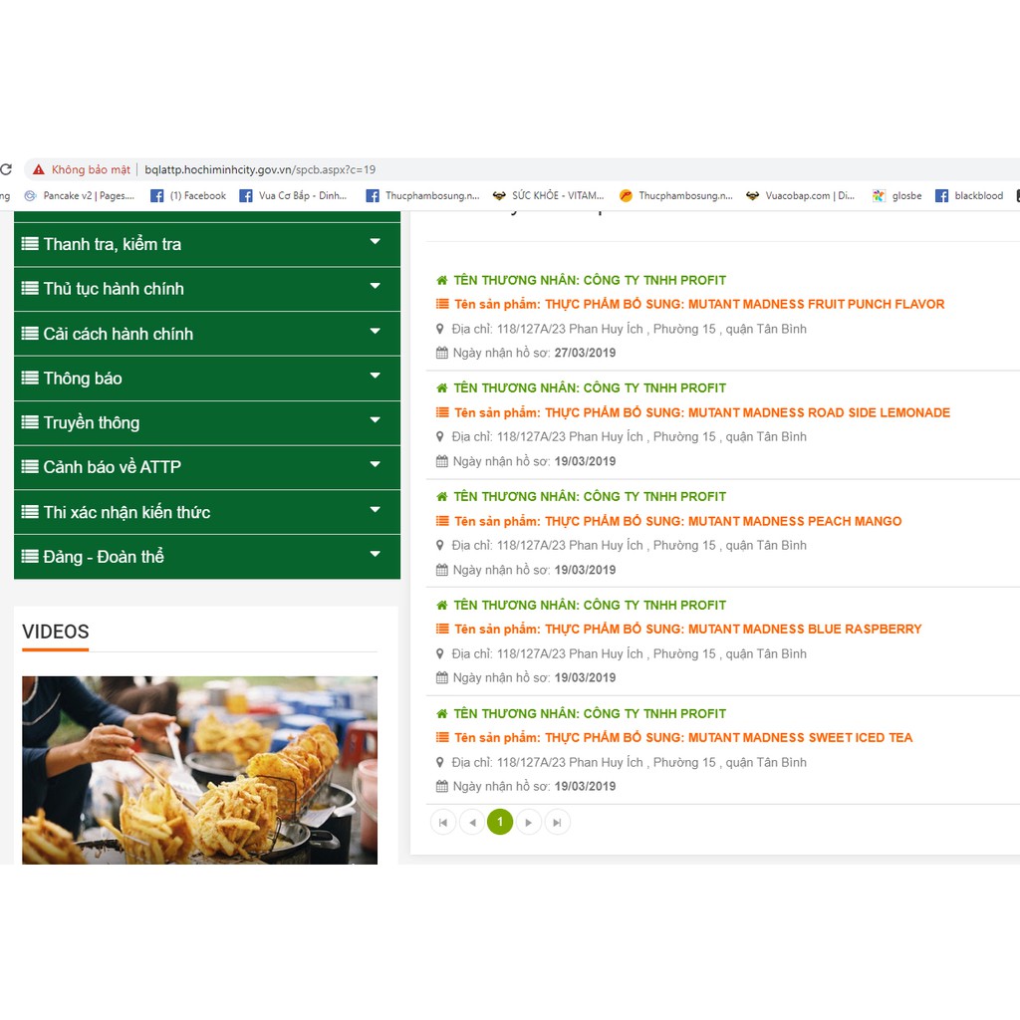Open the glosbe bookmark
This screenshot has height=1020, width=1020.
[x=896, y=196]
